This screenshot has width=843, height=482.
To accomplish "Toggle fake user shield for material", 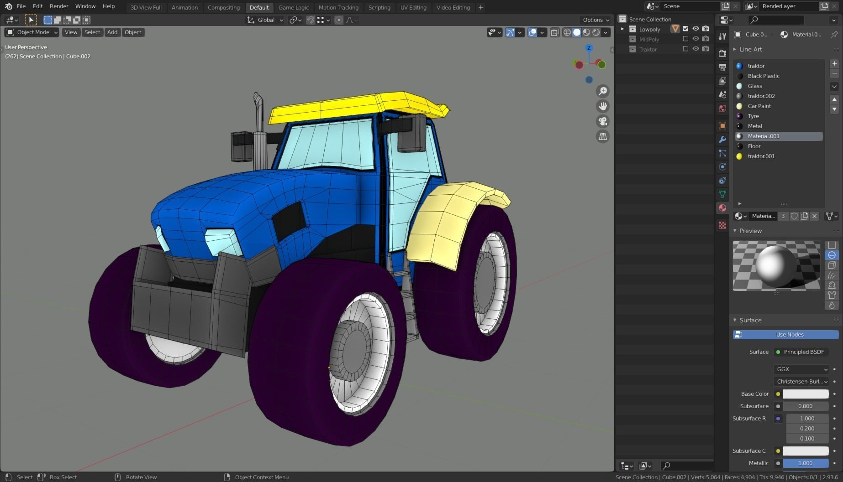I will [x=794, y=216].
